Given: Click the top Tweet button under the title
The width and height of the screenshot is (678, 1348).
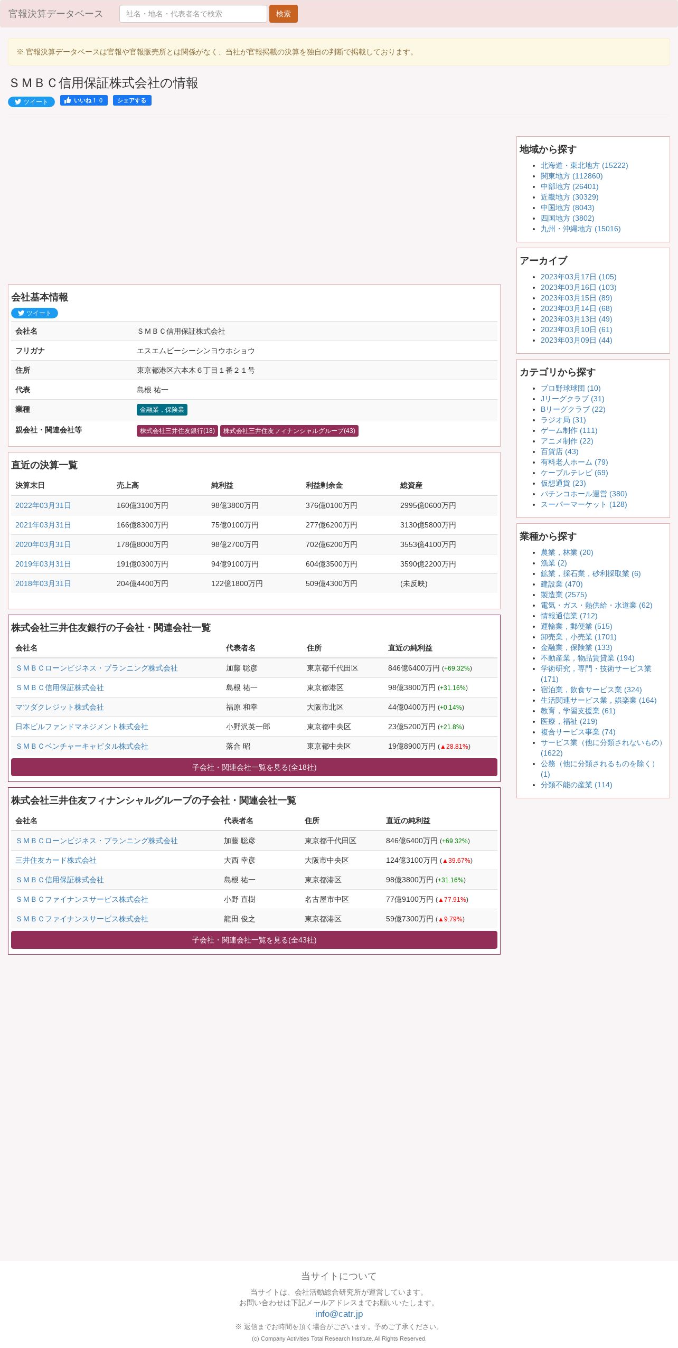Looking at the screenshot, I should 31,102.
